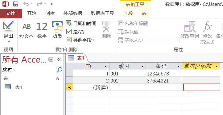This screenshot has width=223, height=115.
Task: Add a 数字 field
Action: tap(42, 30)
